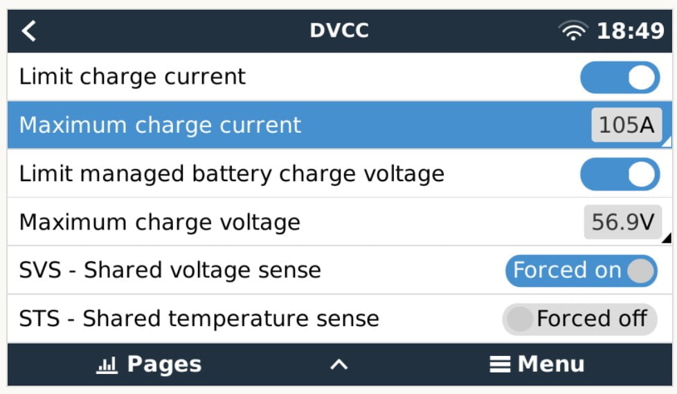Edit the 105A maximum charge current value
Viewport: 677px width, 394px height.
pos(626,125)
